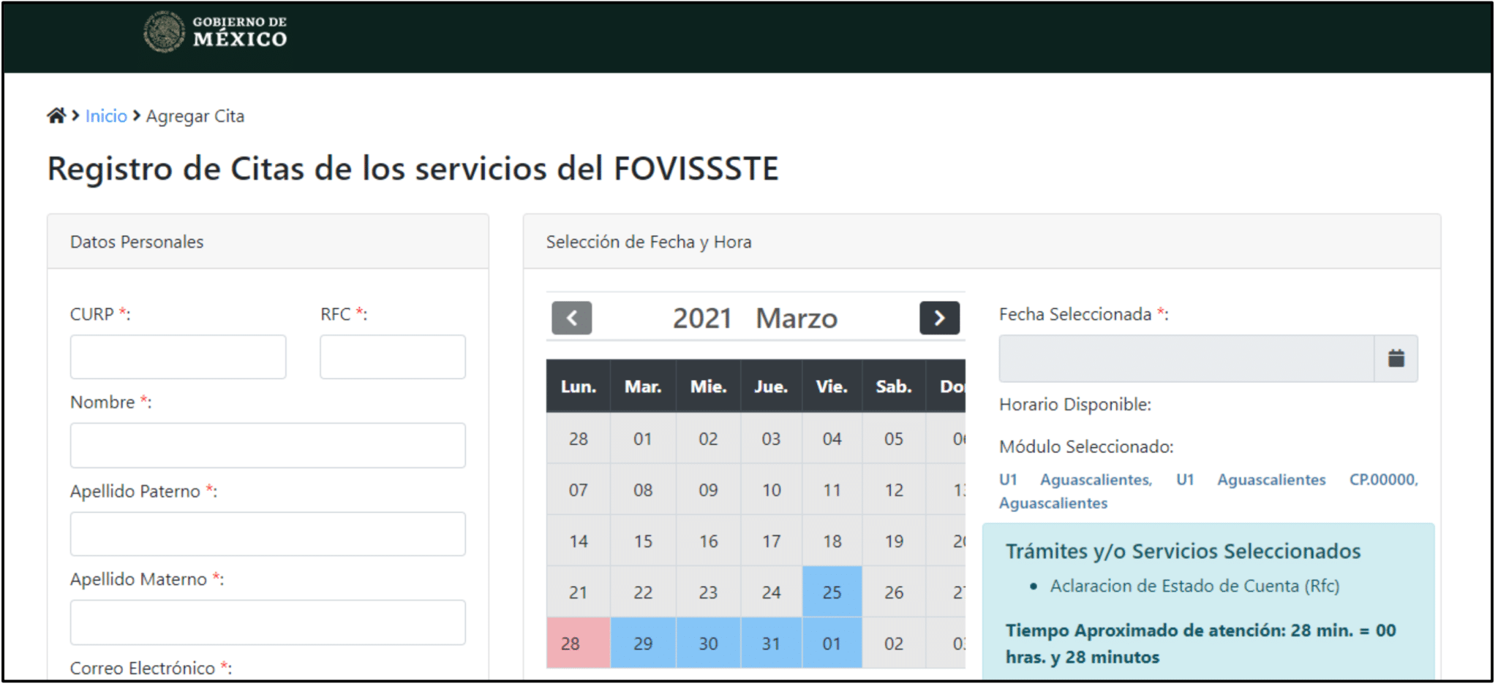Select available date 30 in calendar
The width and height of the screenshot is (1498, 686).
(708, 643)
